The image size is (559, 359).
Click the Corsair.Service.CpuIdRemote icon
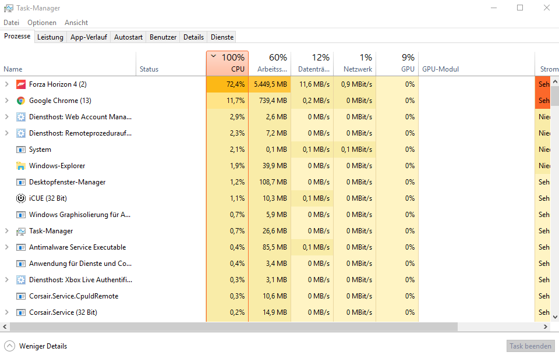pyautogui.click(x=21, y=296)
